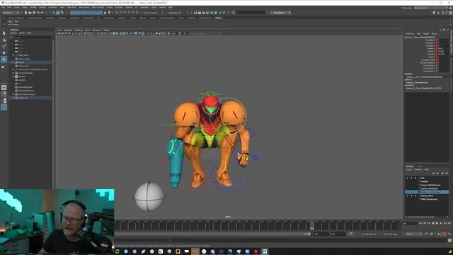Image resolution: width=453 pixels, height=255 pixels.
Task: Choose the Lasso select tool
Action: (x=4, y=40)
